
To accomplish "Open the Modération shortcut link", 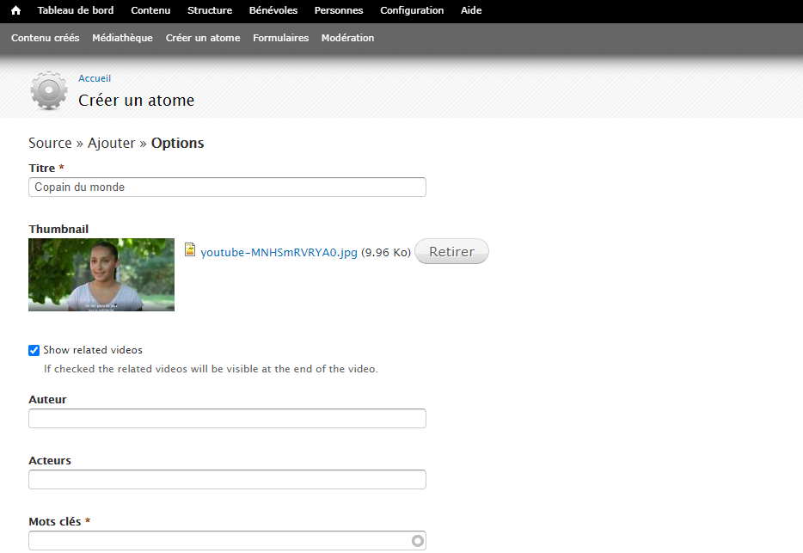I will pos(347,38).
